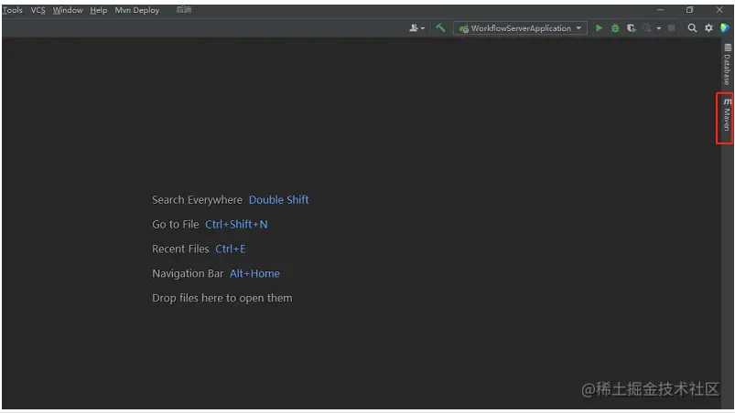The image size is (735, 413).
Task: Click the grey Stop square icon
Action: (x=671, y=28)
